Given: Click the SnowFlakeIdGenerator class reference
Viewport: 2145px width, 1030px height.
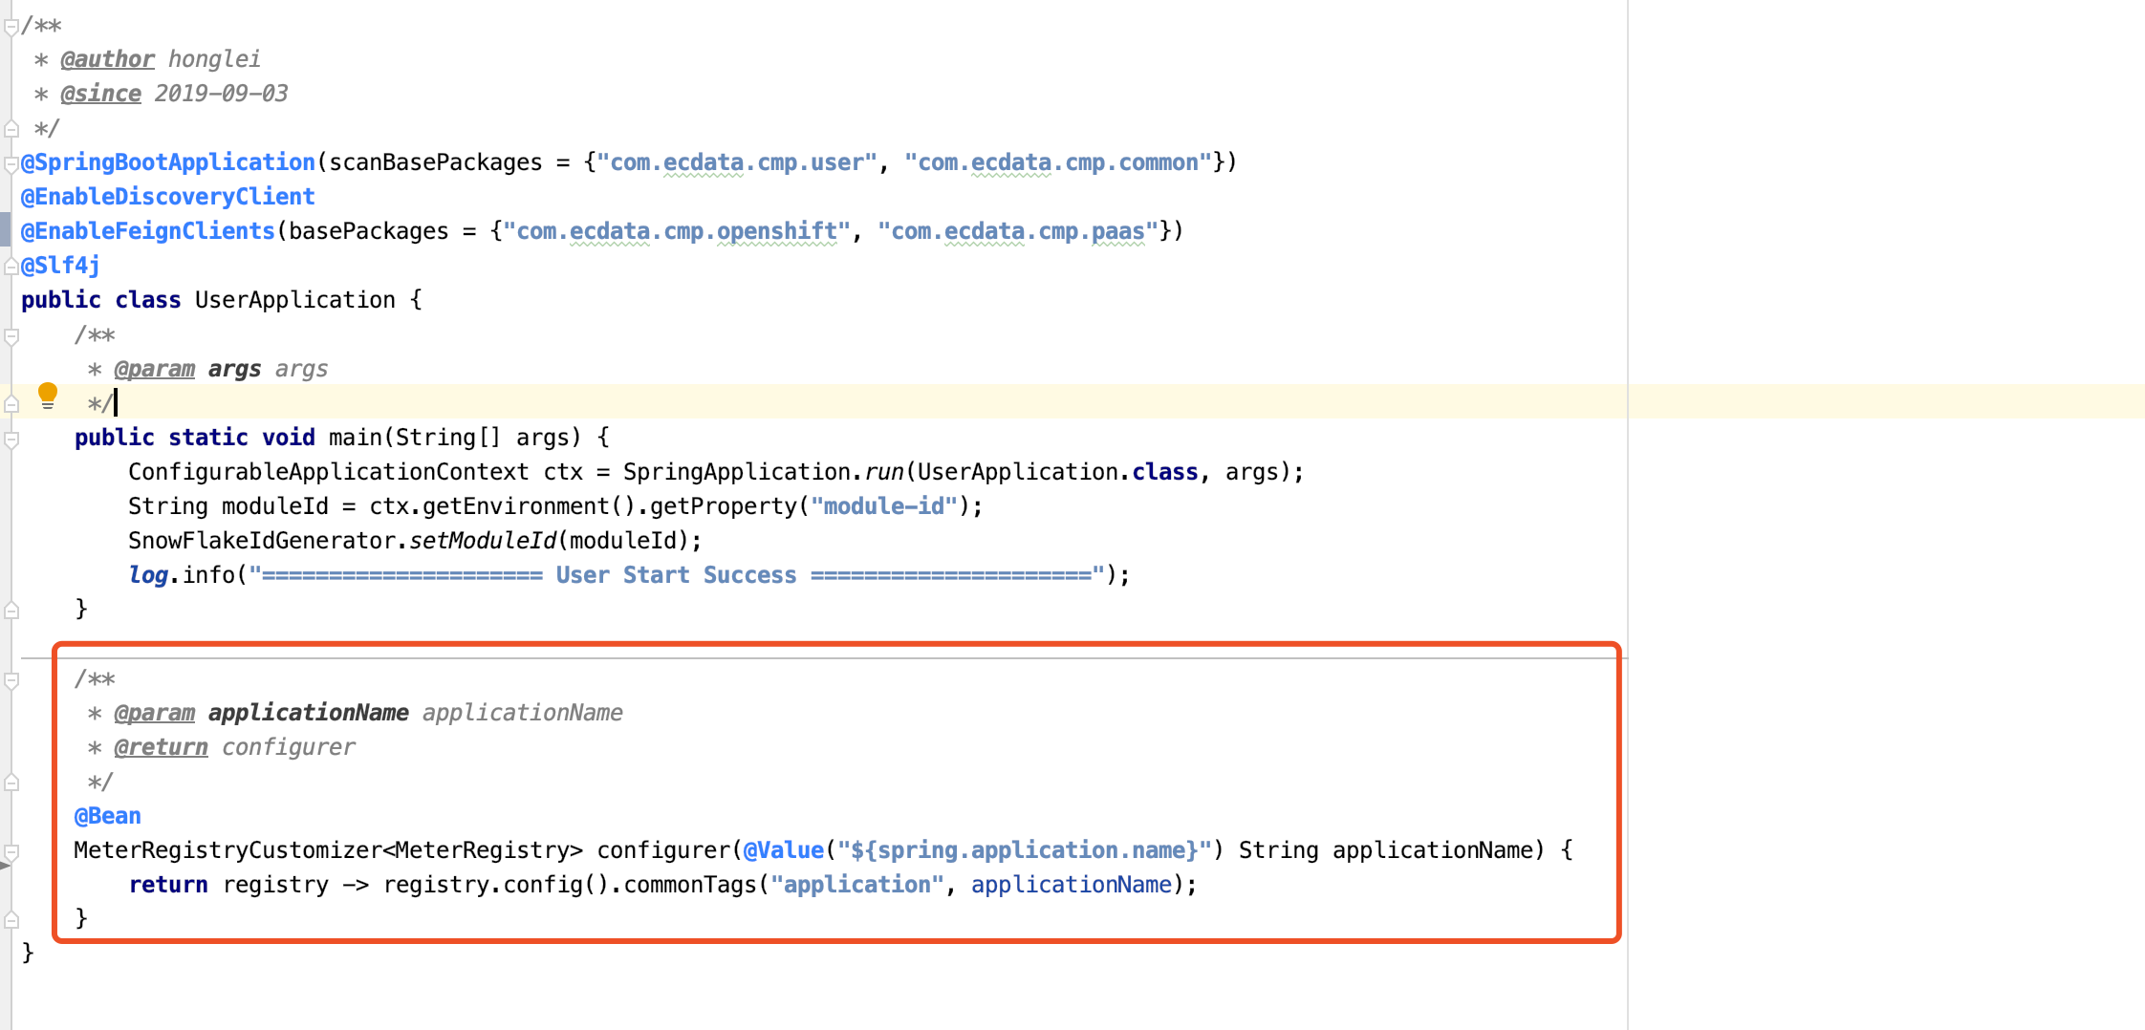Looking at the screenshot, I should click(x=262, y=541).
